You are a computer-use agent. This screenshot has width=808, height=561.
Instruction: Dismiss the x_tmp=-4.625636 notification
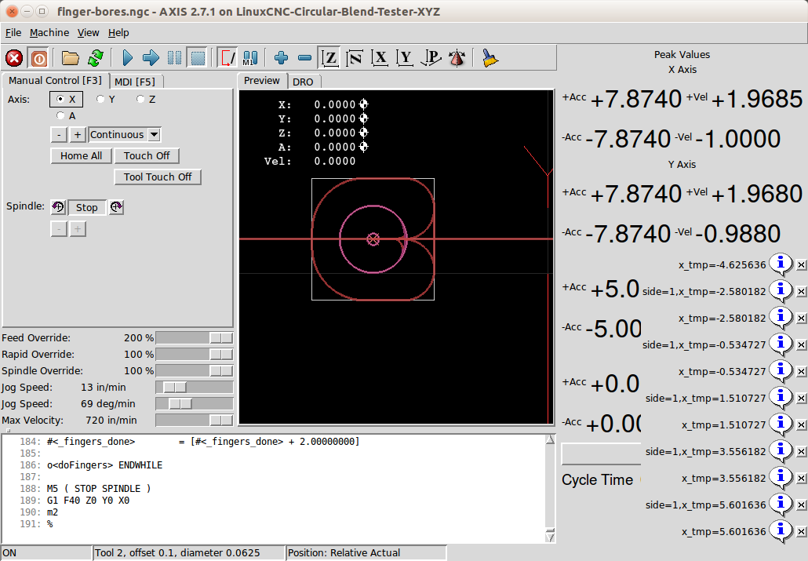[801, 265]
